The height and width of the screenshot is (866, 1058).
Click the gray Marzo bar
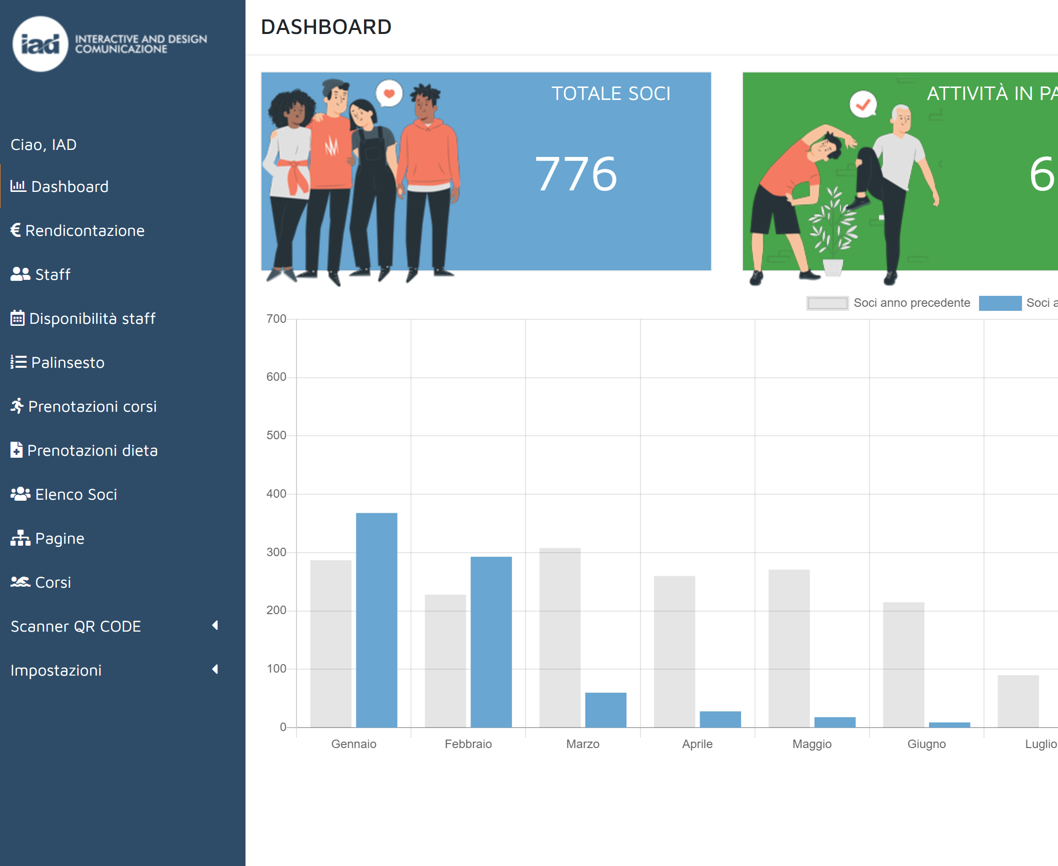click(x=560, y=638)
